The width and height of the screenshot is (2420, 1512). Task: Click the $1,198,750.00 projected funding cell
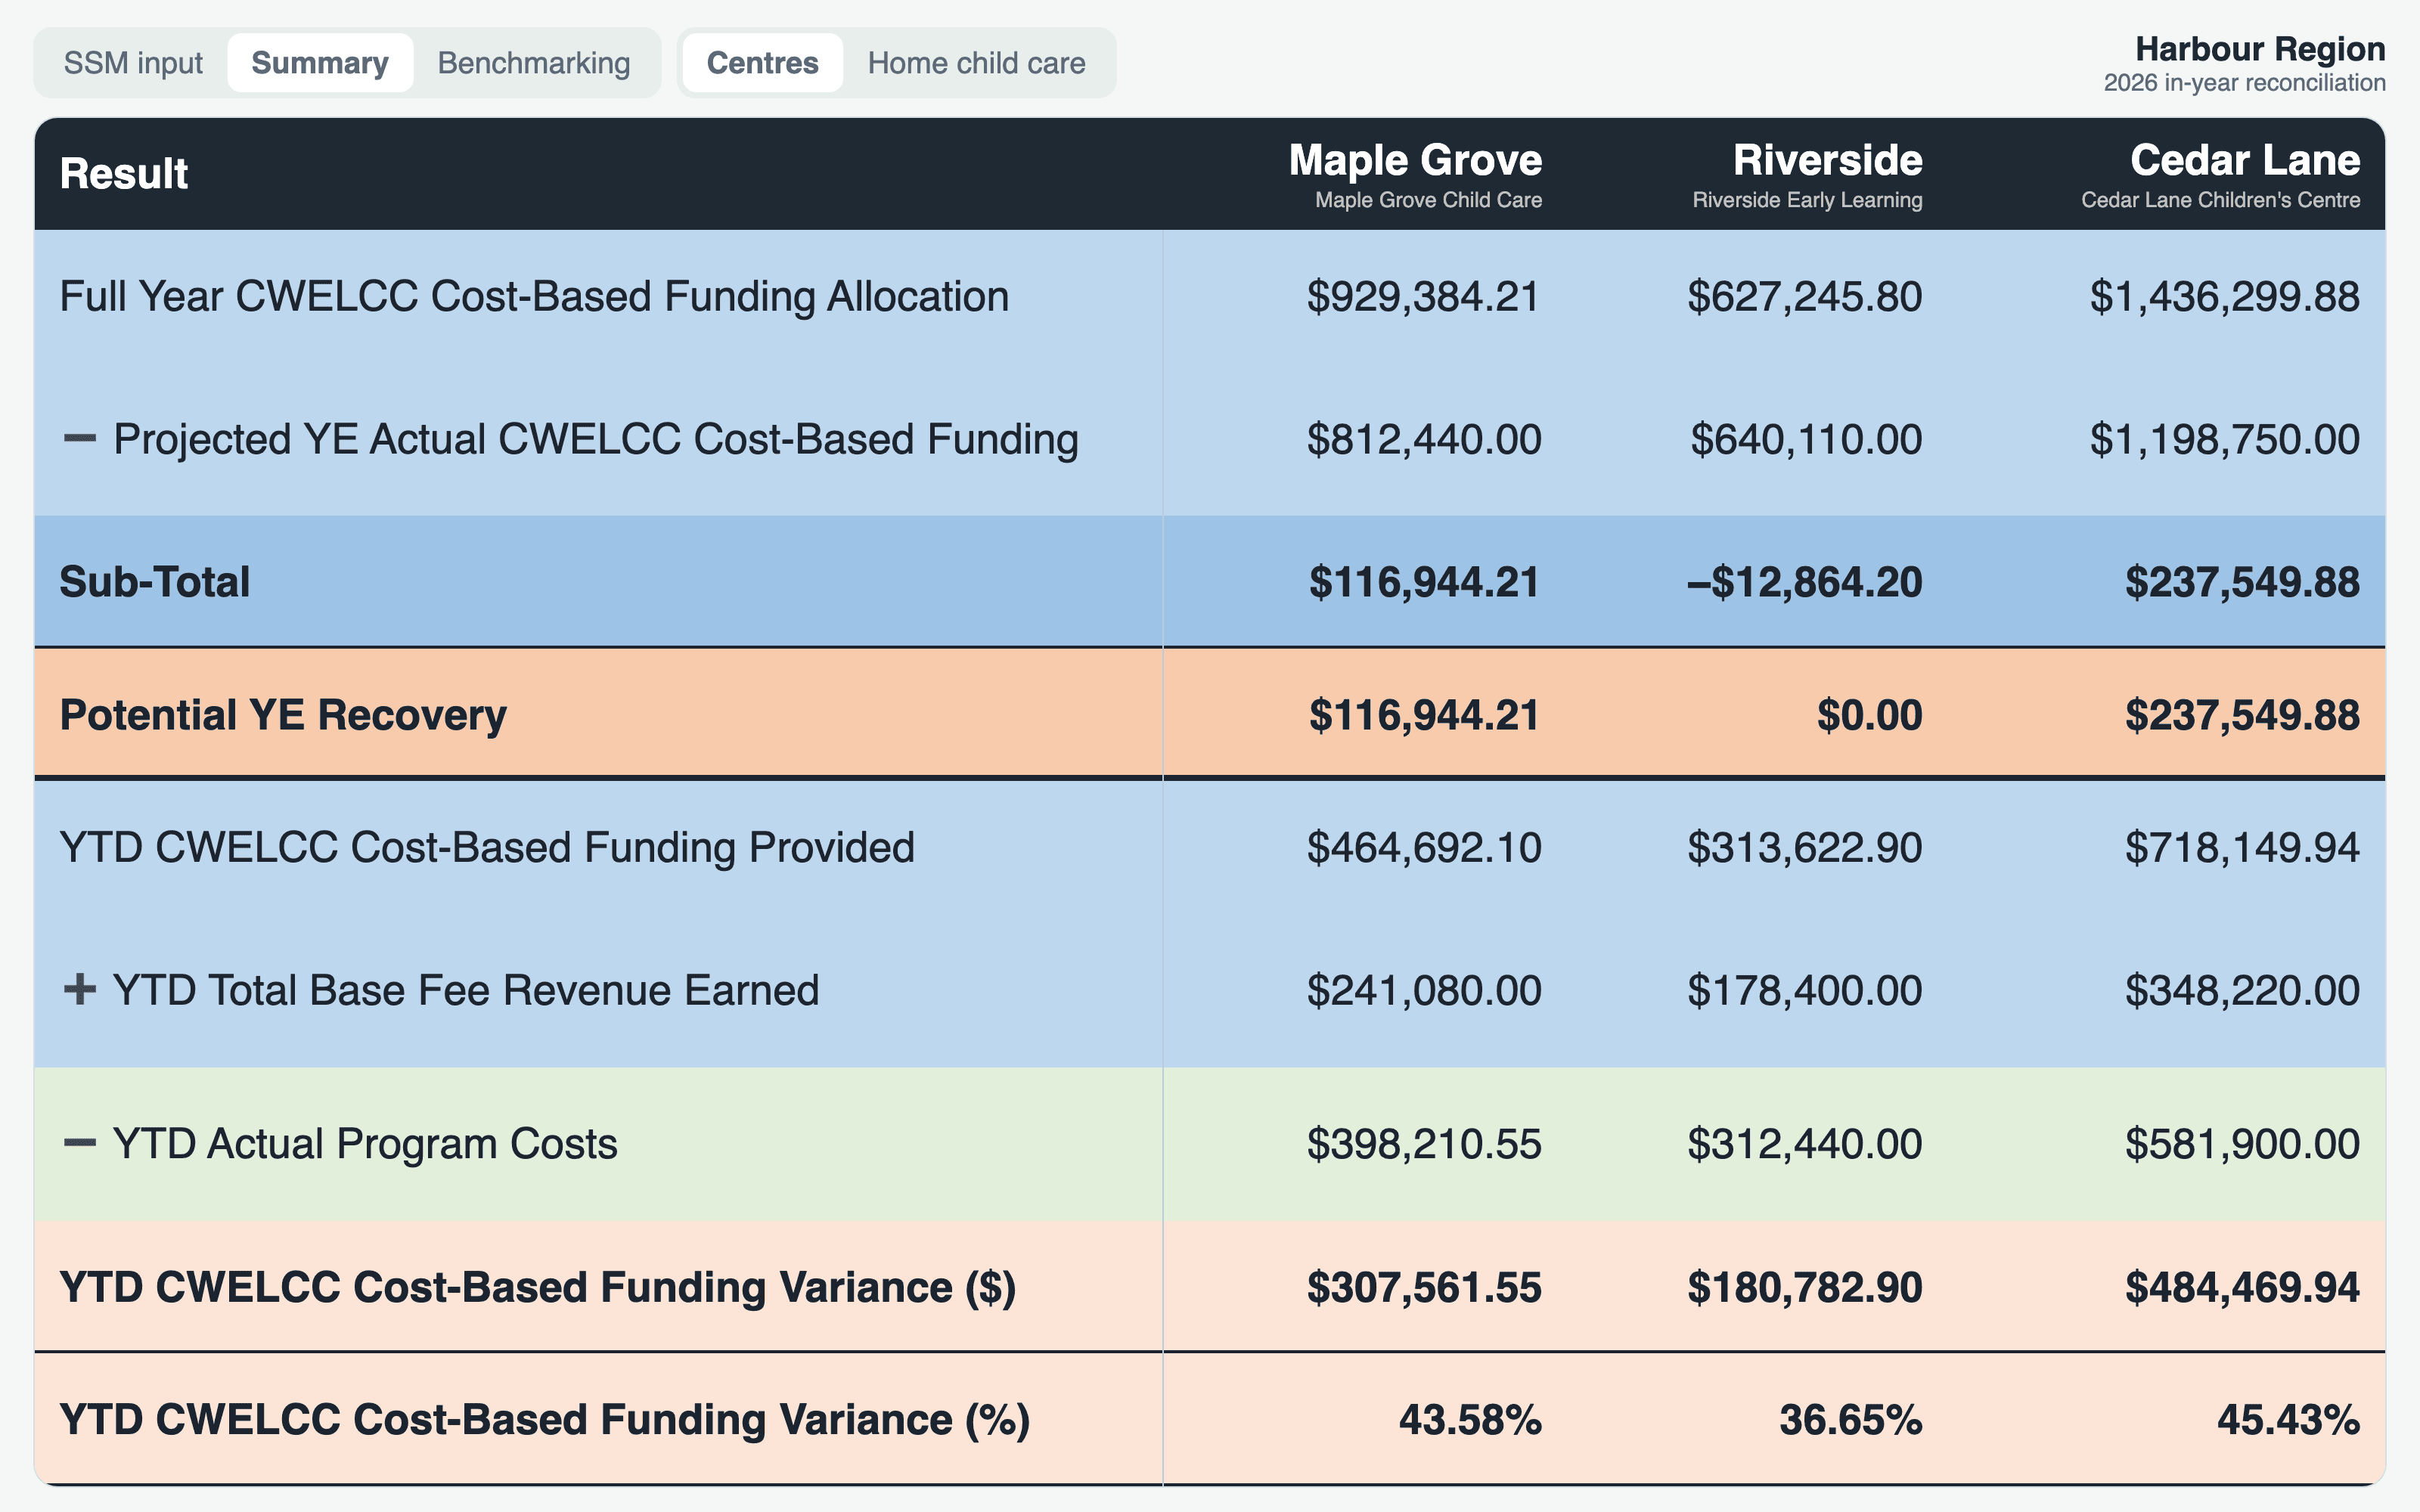click(x=2224, y=440)
